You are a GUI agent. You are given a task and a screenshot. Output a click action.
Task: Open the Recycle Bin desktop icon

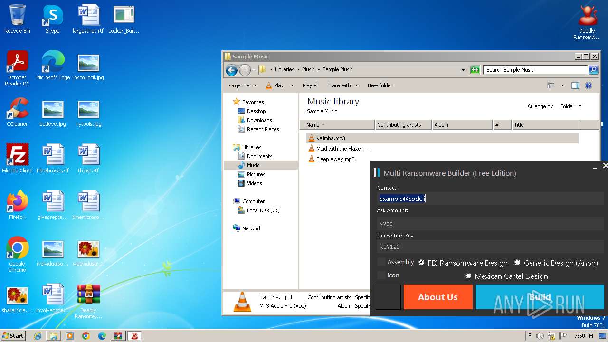pyautogui.click(x=17, y=19)
